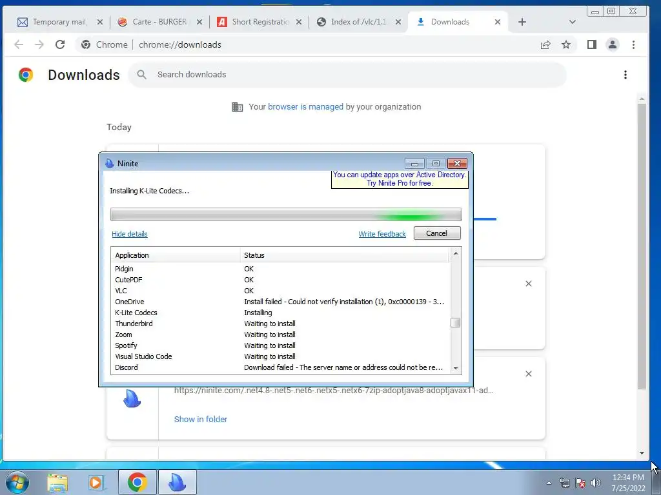Cancel the Ninite installation
661x495 pixels.
coord(437,233)
